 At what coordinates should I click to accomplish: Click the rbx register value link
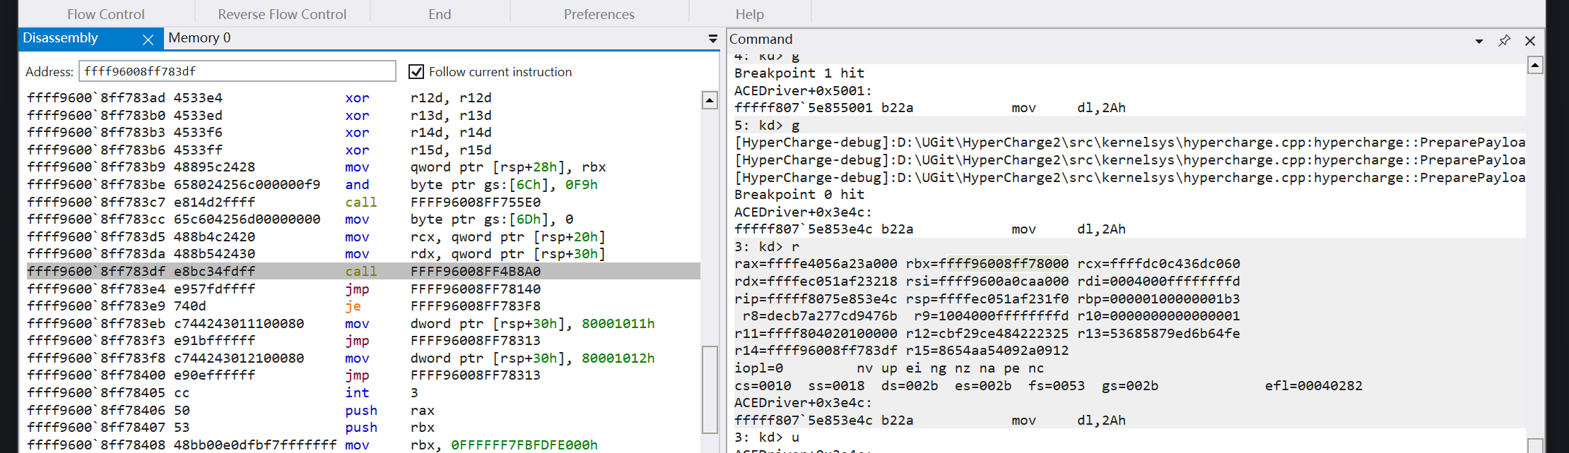1007,264
